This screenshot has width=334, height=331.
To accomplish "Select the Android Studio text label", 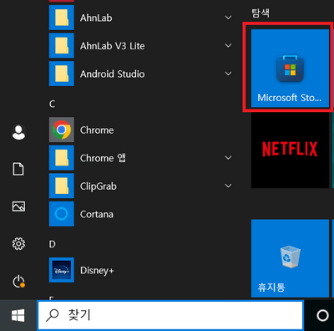I will [113, 74].
